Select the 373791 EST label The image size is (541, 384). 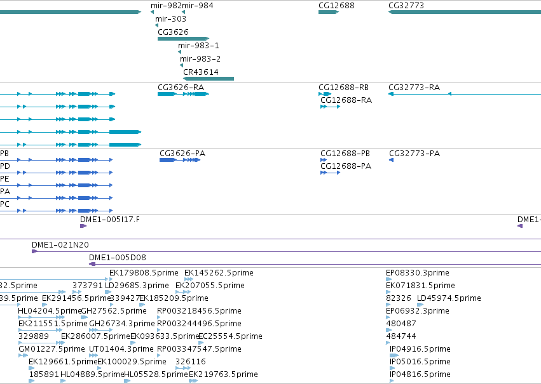tap(88, 286)
